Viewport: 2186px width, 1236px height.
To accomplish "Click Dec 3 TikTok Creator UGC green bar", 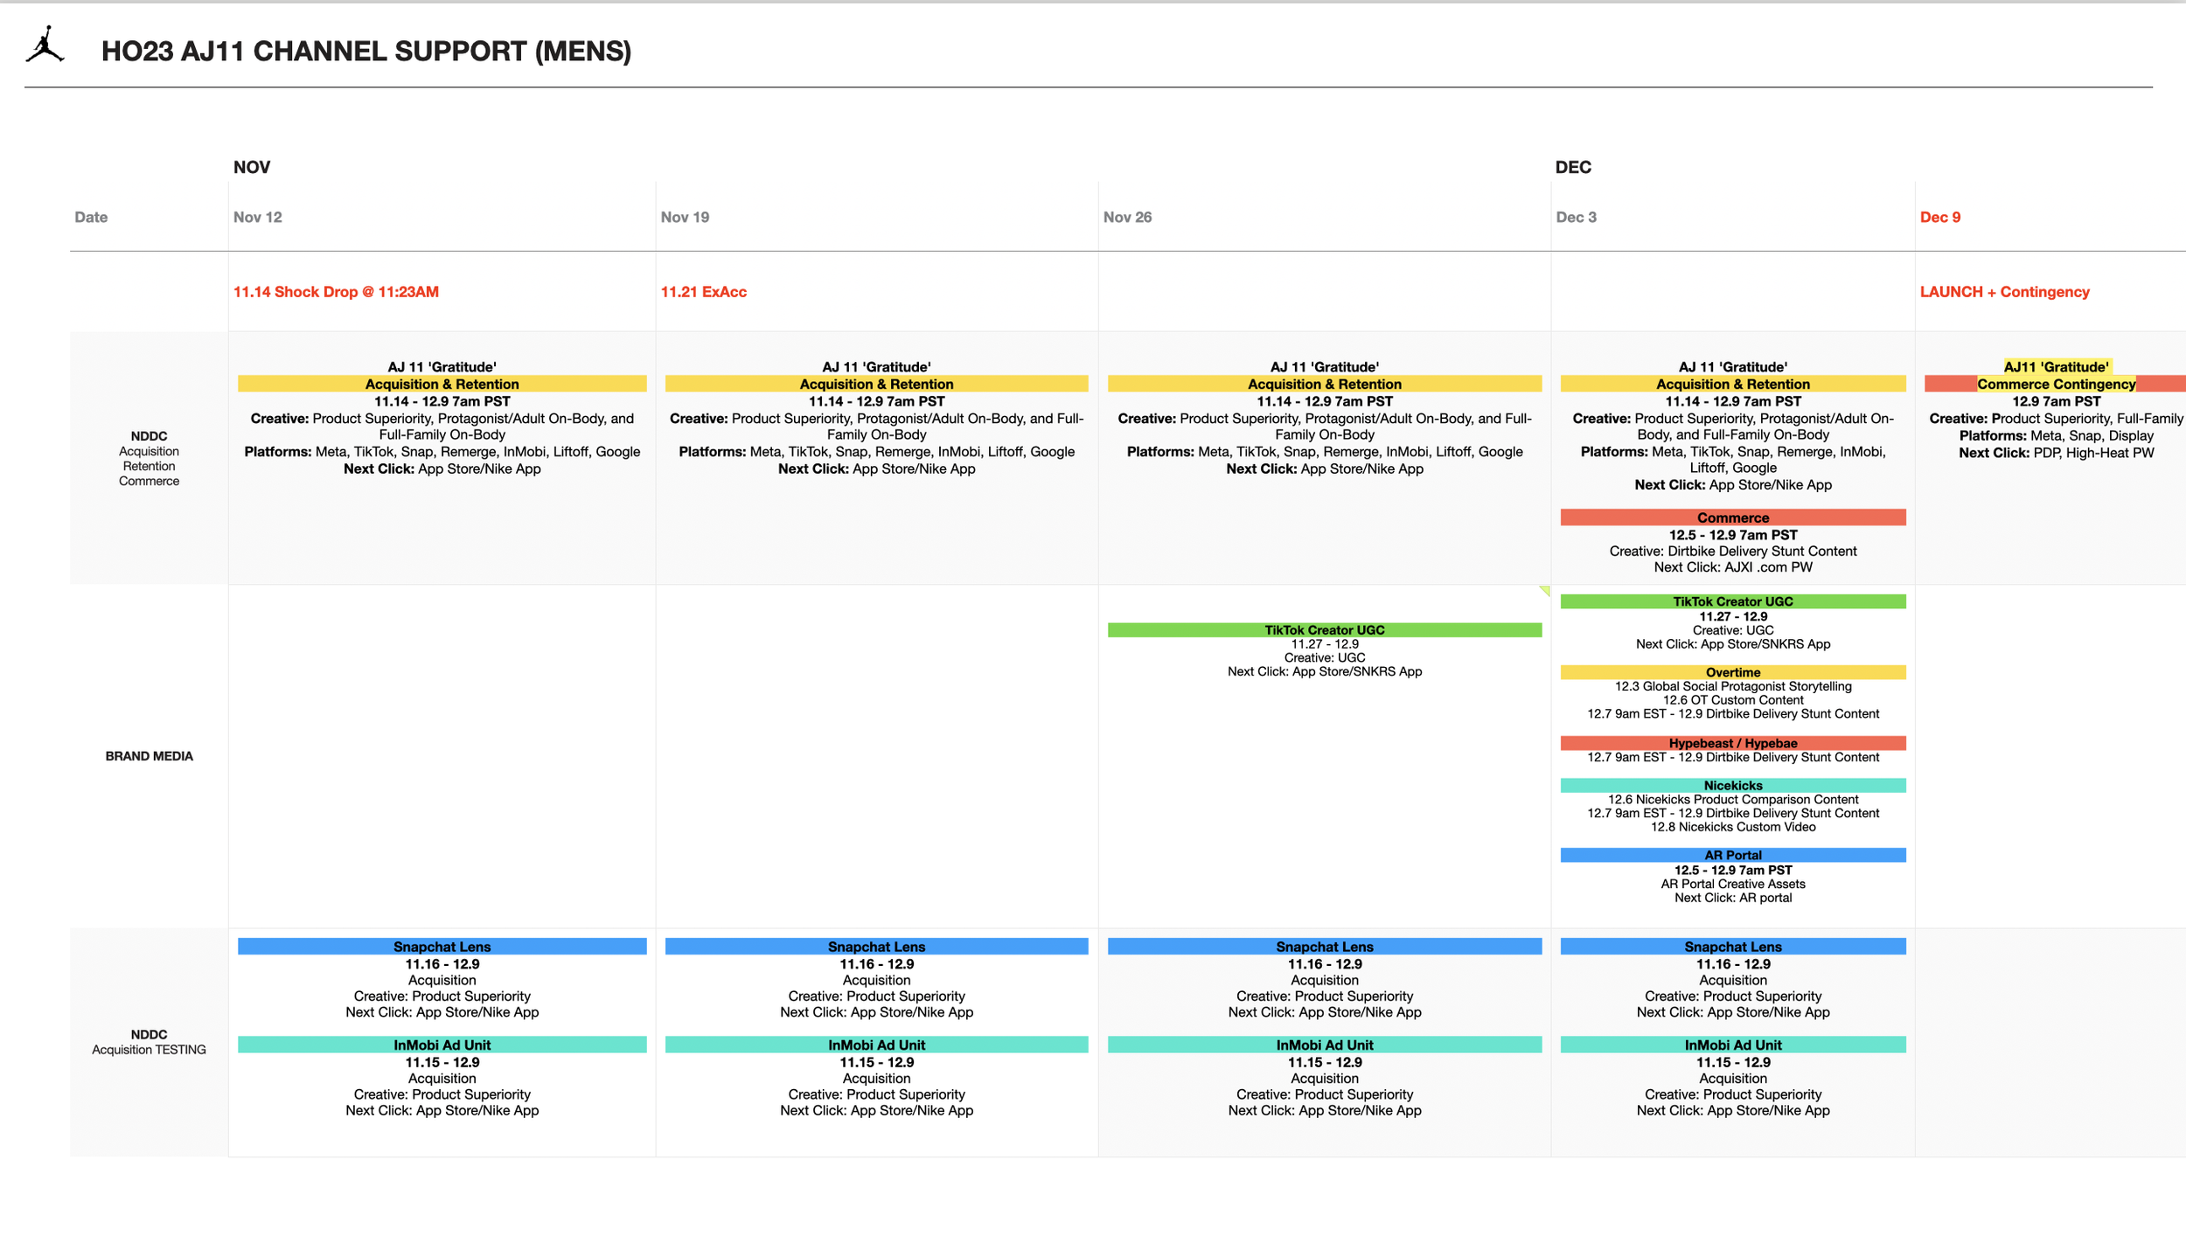I will [1733, 601].
